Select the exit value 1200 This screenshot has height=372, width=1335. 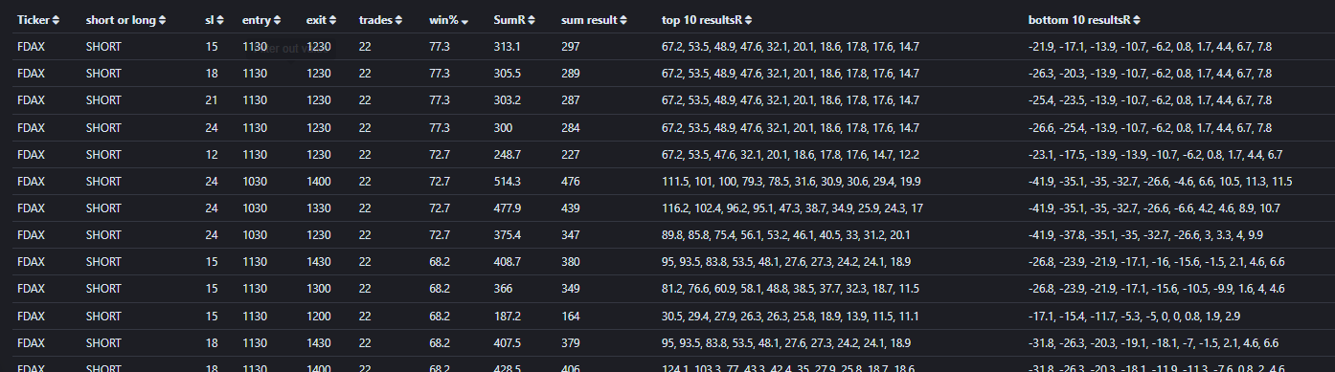tap(318, 316)
